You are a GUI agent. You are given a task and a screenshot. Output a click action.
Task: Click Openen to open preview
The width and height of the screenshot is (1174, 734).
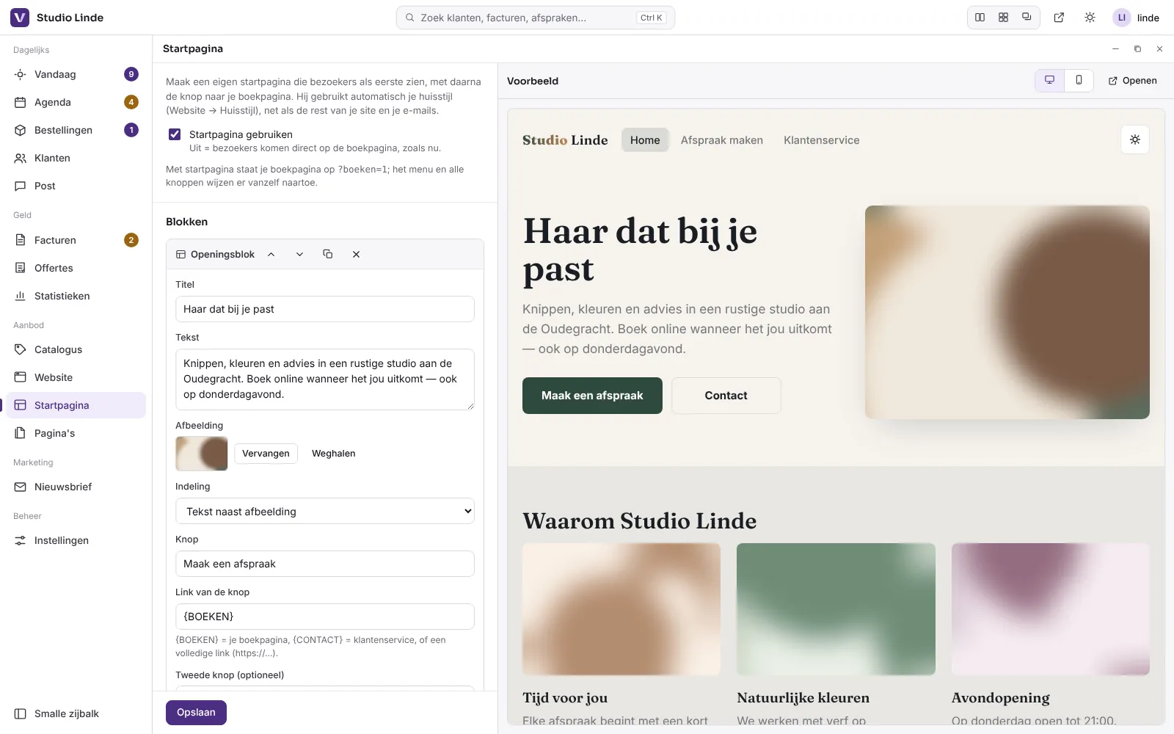(x=1132, y=81)
